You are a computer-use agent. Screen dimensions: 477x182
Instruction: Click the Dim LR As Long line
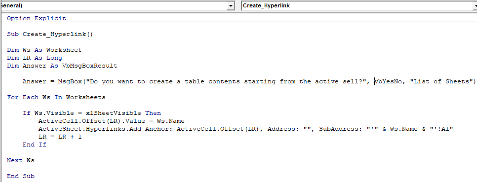[35, 58]
